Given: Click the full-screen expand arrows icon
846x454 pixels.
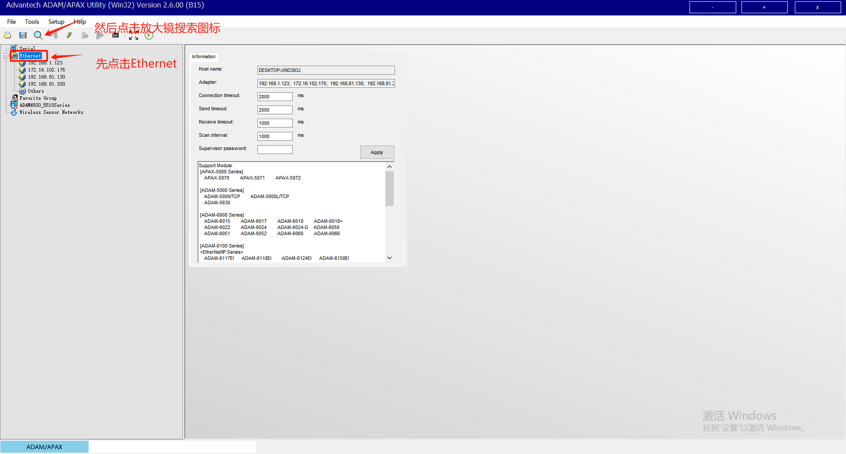Looking at the screenshot, I should (x=134, y=36).
